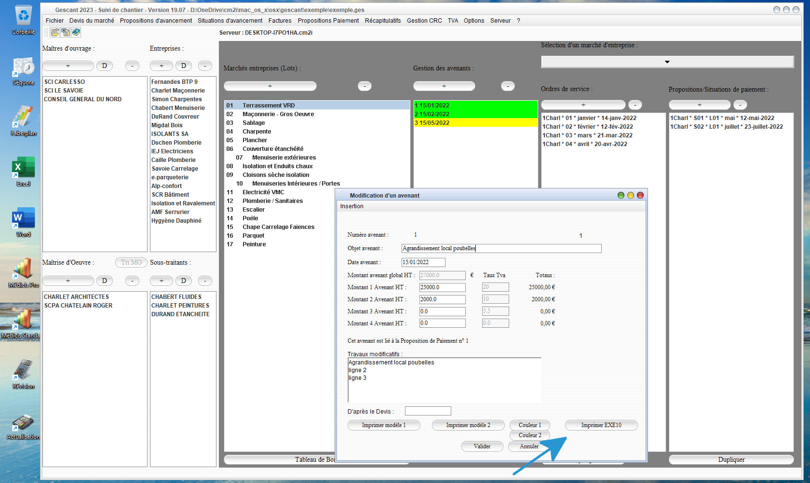810x483 pixels.
Task: Click the Montant 1 Avenant HT field
Action: pyautogui.click(x=442, y=287)
